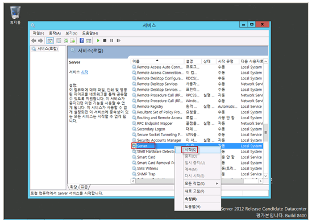Click the vertical scrollbar thumb

click(265, 132)
